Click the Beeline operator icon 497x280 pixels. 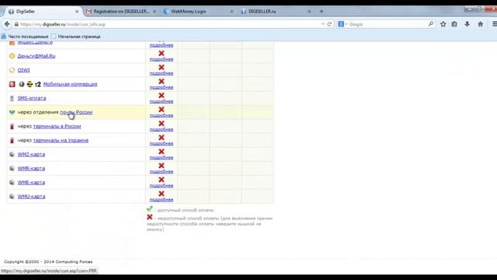pos(30,84)
